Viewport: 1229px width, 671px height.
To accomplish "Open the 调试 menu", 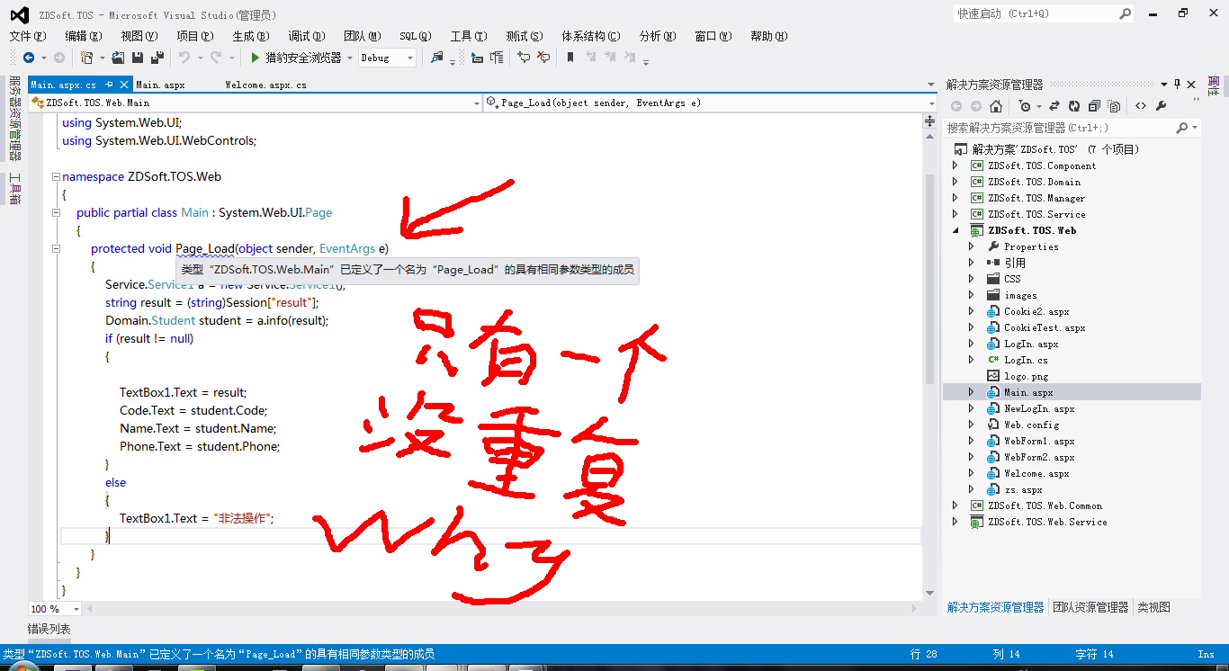I will point(306,36).
